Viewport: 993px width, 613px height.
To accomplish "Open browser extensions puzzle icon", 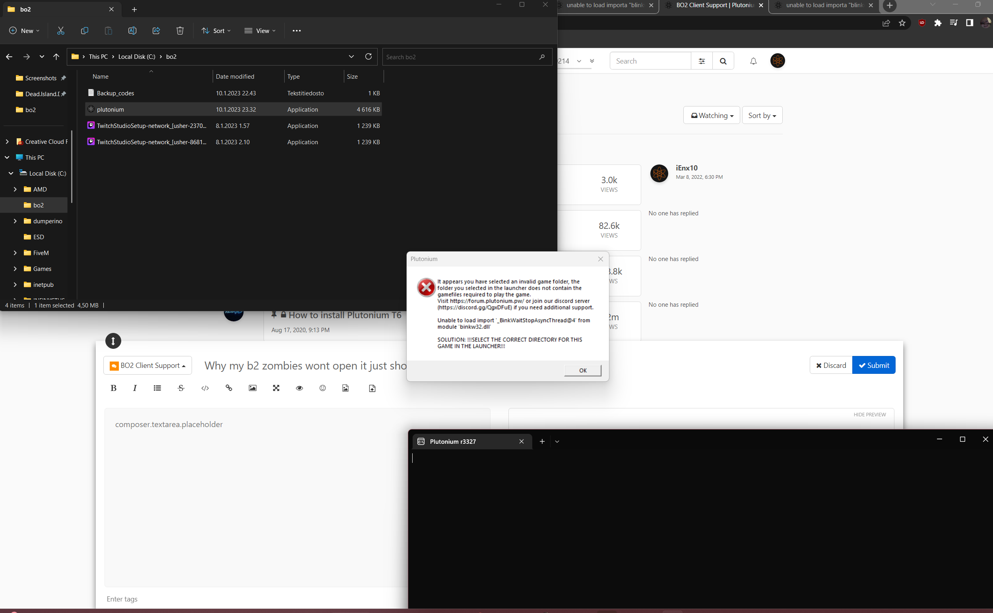I will pos(938,23).
